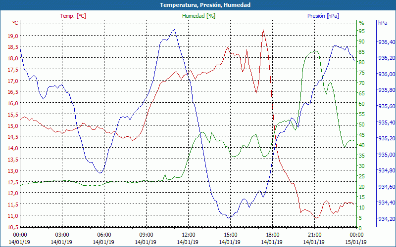Click the 12,0 temperature axis value
396x247 pixels.
(x=13, y=193)
